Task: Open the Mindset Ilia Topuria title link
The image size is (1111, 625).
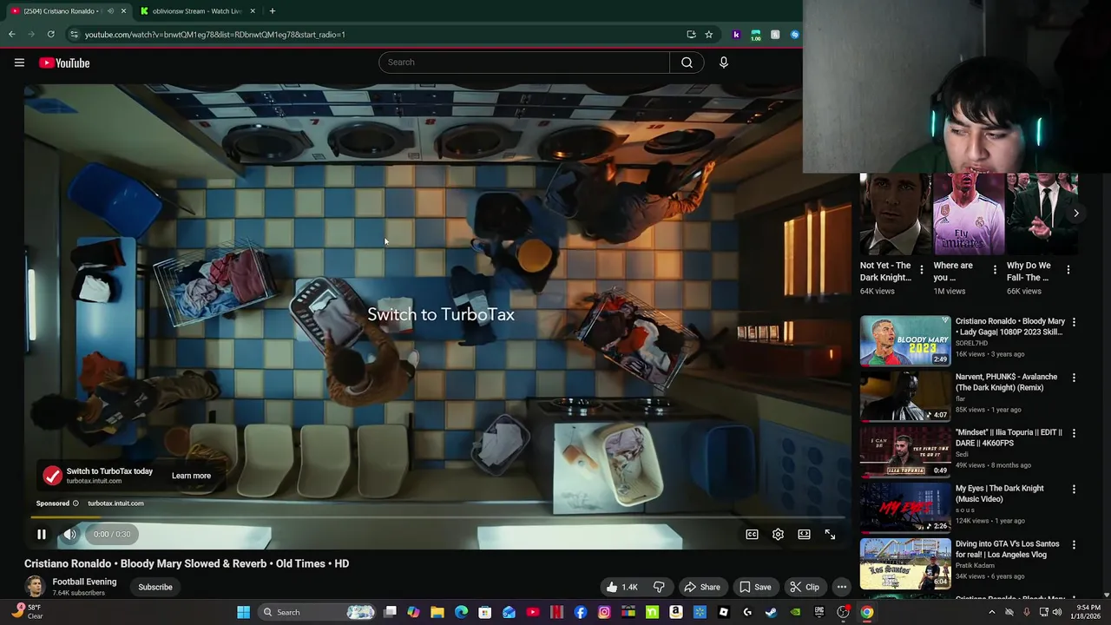Action: 1008,437
